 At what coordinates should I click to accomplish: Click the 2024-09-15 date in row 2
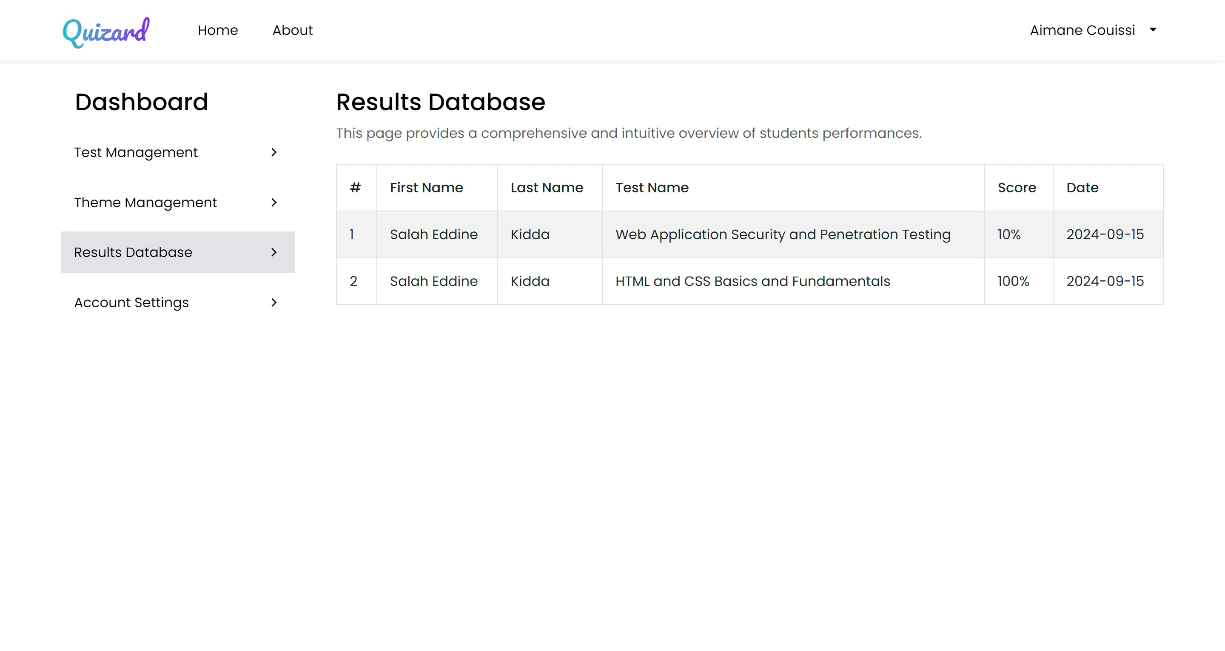1105,281
